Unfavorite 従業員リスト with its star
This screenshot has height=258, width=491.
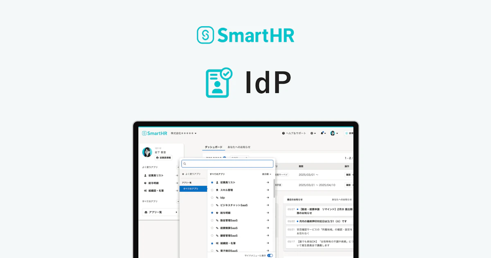point(212,183)
